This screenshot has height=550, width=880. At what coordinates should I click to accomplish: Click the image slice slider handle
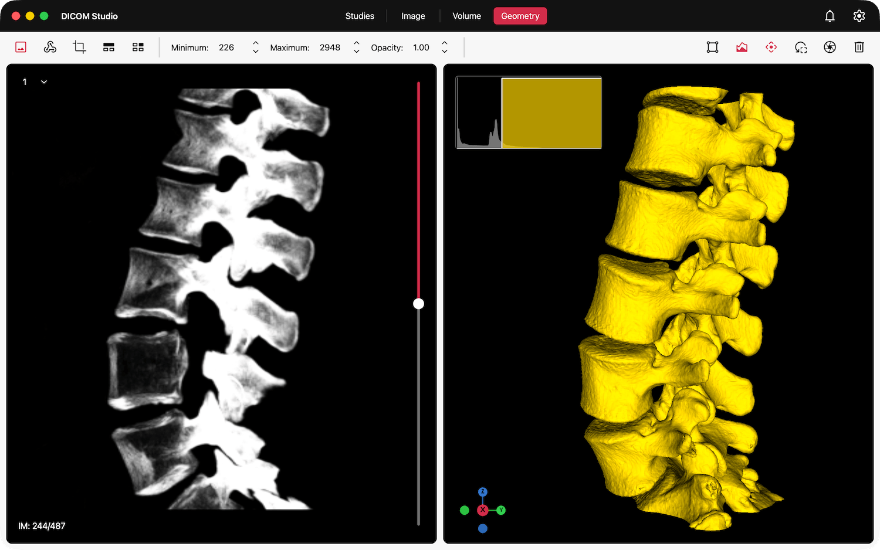pyautogui.click(x=418, y=304)
